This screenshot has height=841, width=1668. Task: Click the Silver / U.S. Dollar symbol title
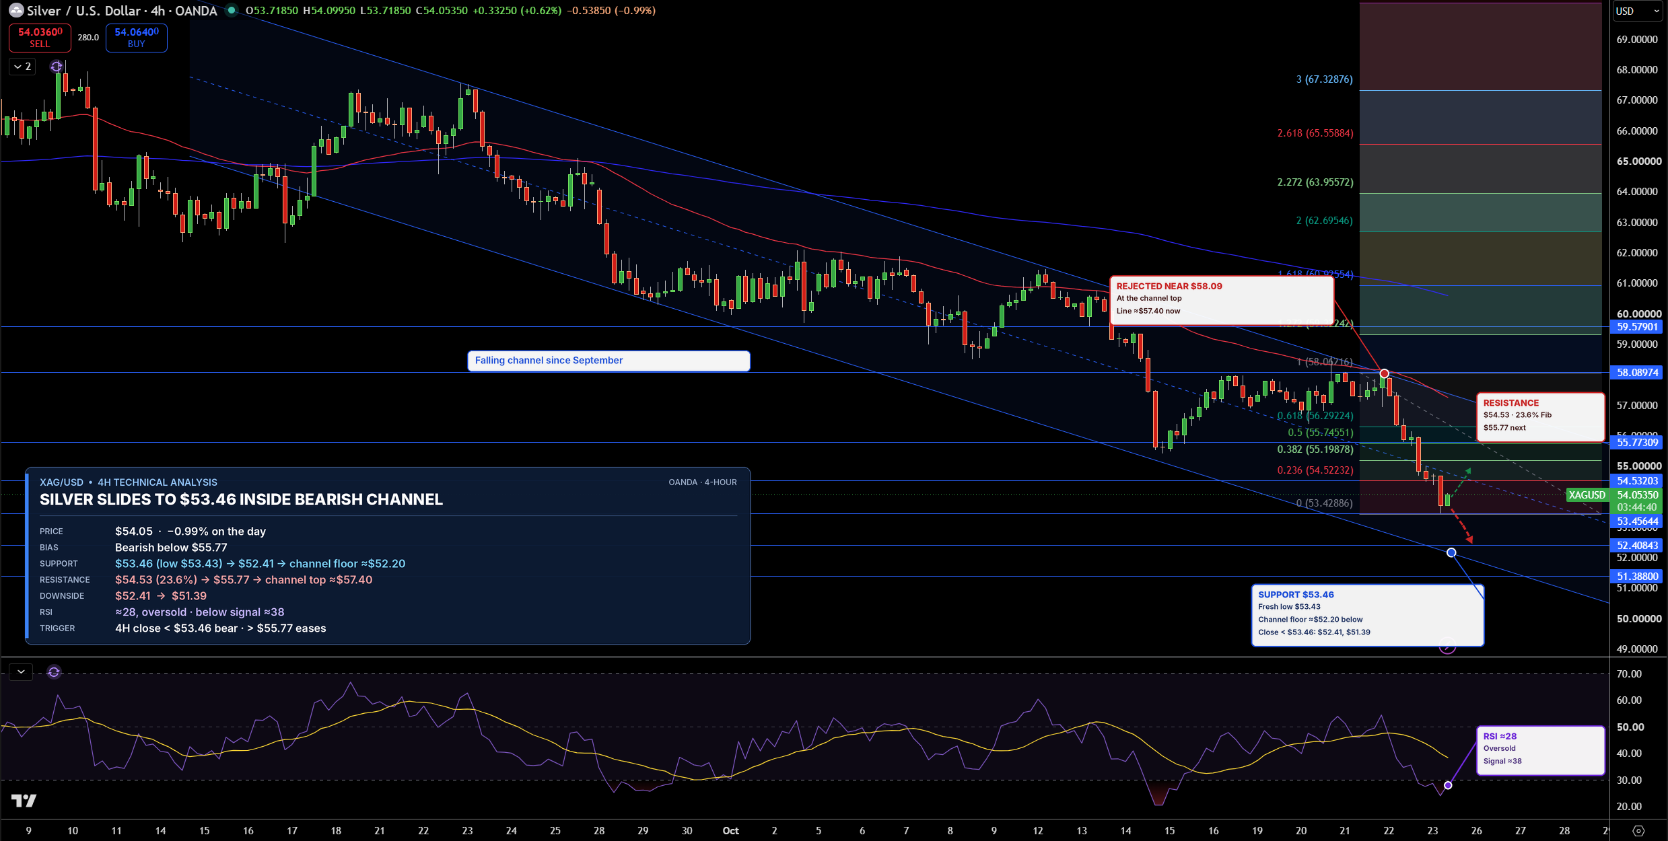tap(122, 10)
